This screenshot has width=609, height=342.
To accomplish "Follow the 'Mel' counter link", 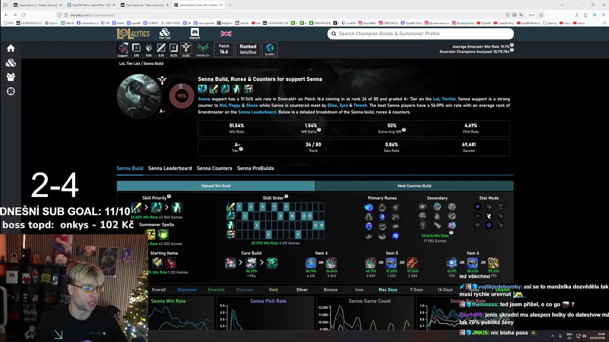I will [x=223, y=105].
